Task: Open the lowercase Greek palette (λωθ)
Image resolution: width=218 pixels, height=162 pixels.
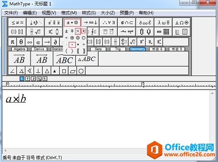Action: click(x=163, y=22)
